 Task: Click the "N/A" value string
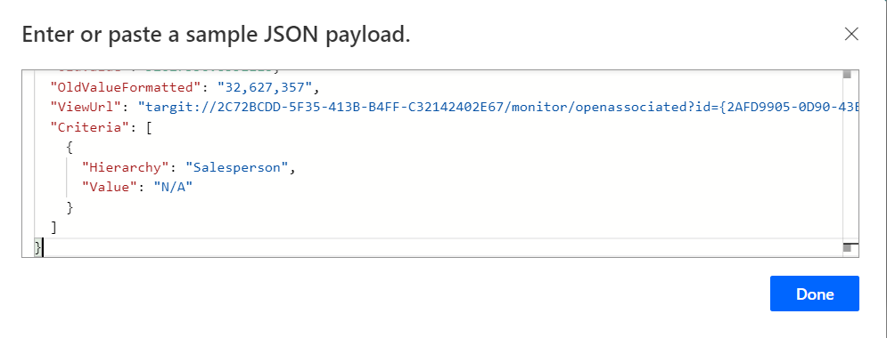[174, 188]
